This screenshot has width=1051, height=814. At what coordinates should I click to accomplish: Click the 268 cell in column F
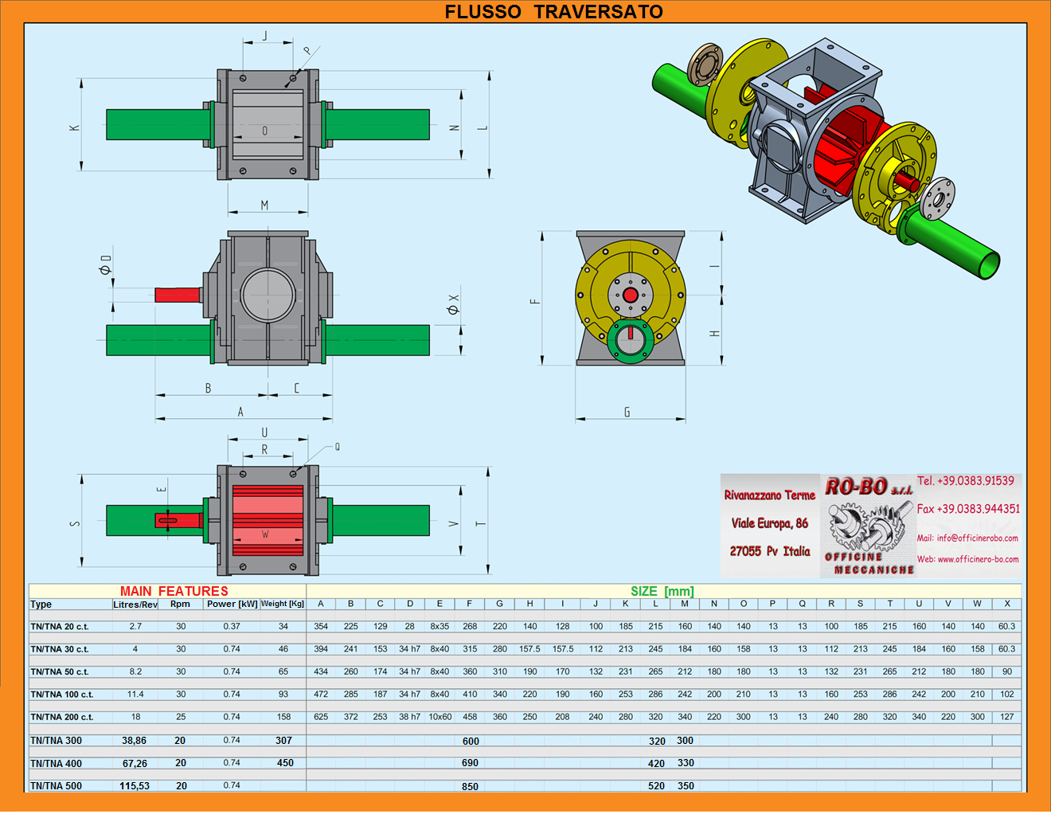pyautogui.click(x=470, y=627)
